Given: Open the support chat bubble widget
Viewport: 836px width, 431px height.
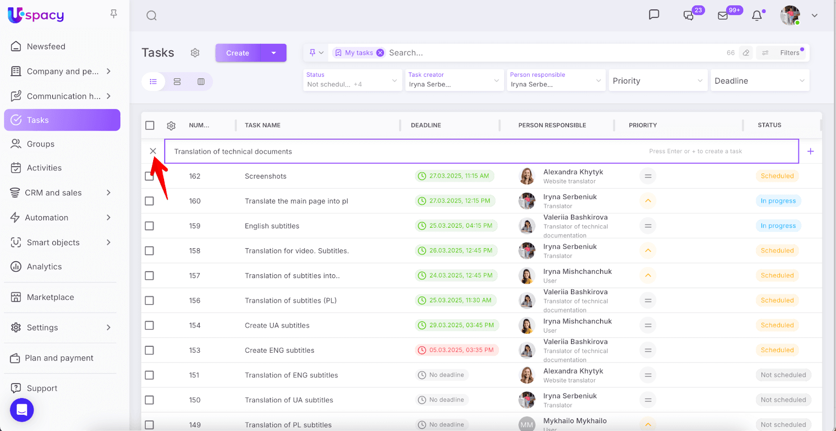Looking at the screenshot, I should 22,410.
